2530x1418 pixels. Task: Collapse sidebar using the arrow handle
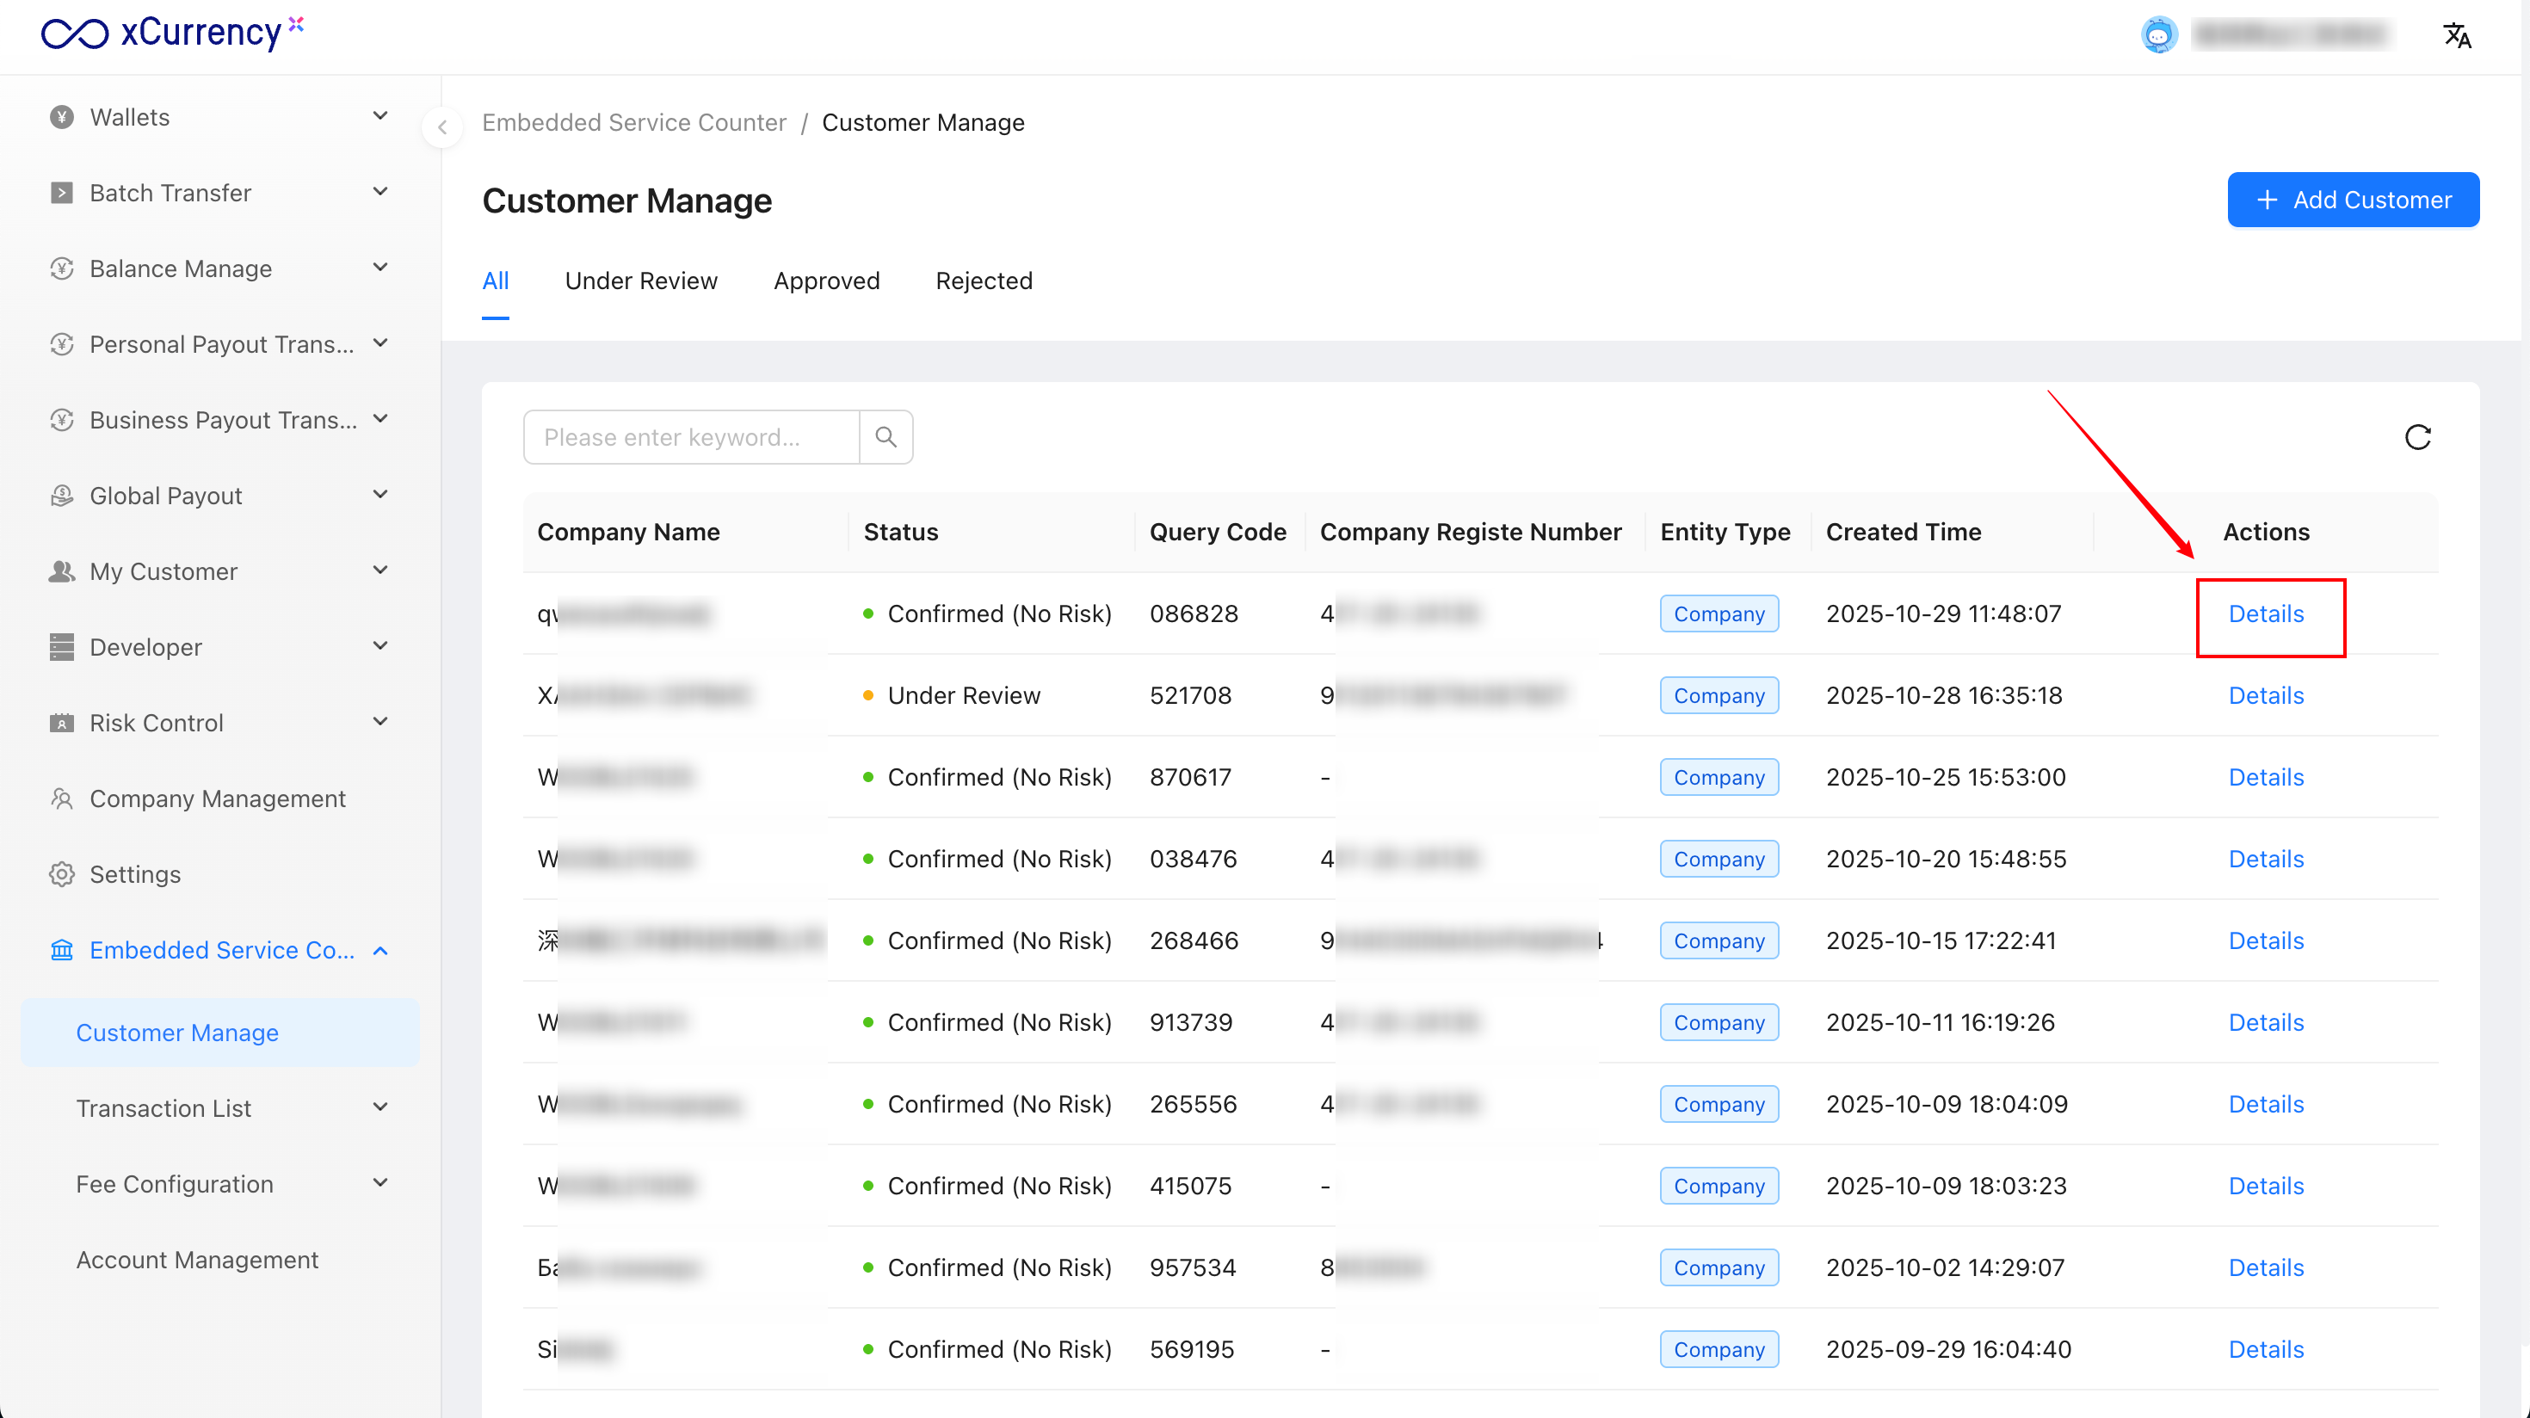(443, 126)
